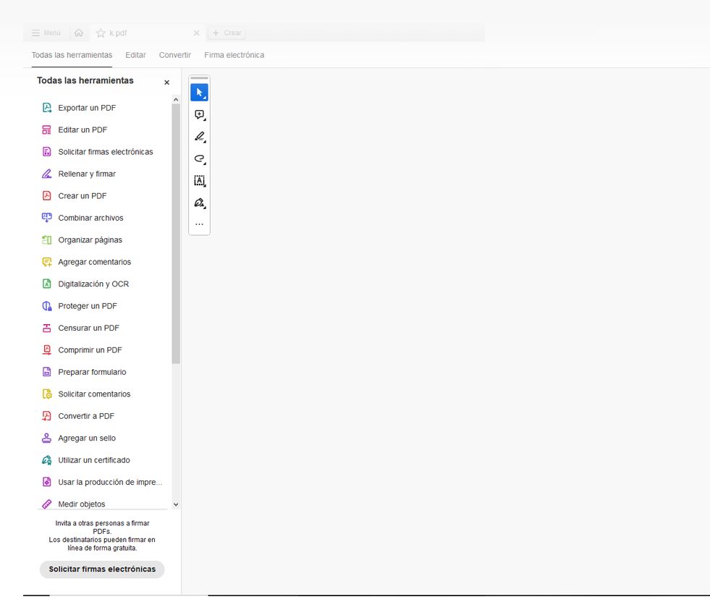Image resolution: width=710 pixels, height=602 pixels.
Task: Click the Agregar comentarios icon
Action: click(46, 262)
